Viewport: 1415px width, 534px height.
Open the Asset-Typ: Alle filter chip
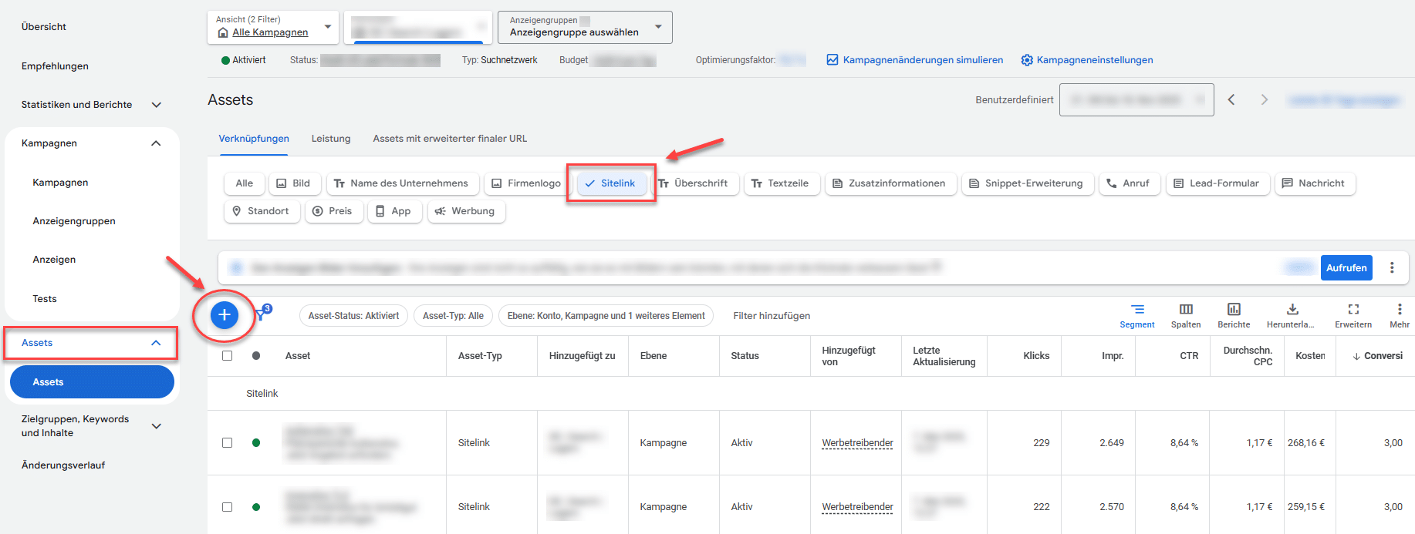(453, 316)
